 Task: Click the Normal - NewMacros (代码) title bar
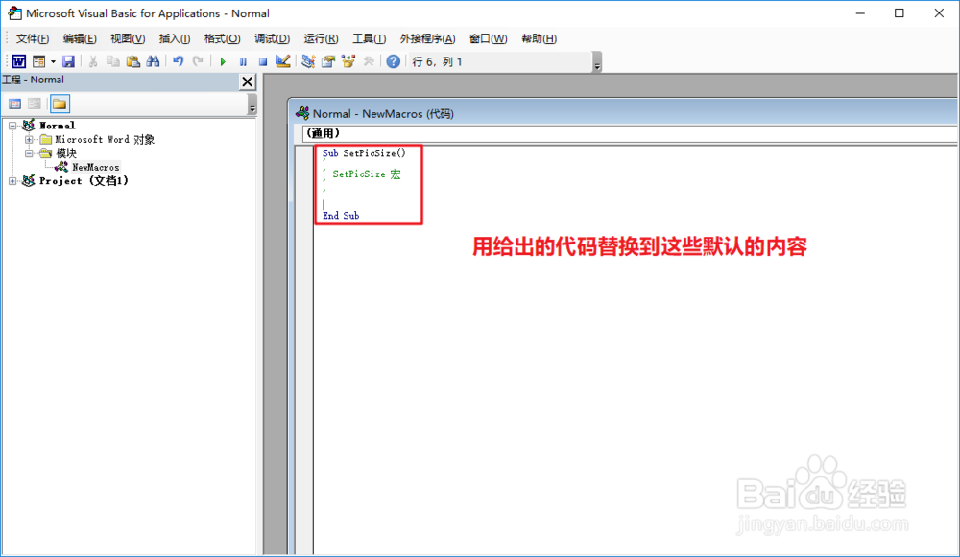click(623, 114)
